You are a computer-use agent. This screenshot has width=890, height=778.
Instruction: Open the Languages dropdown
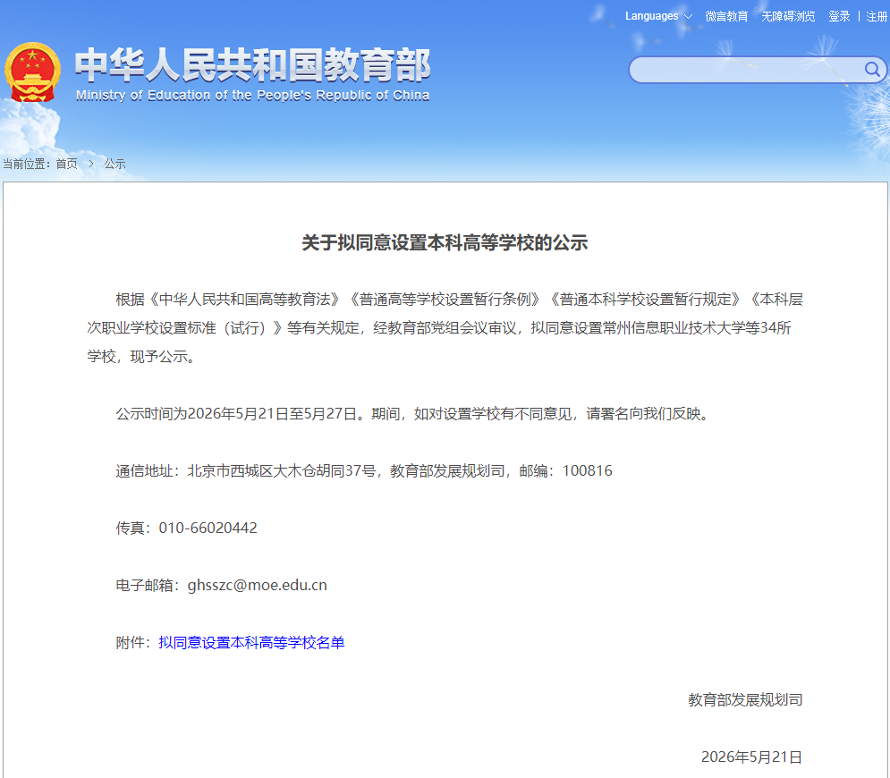pyautogui.click(x=658, y=16)
